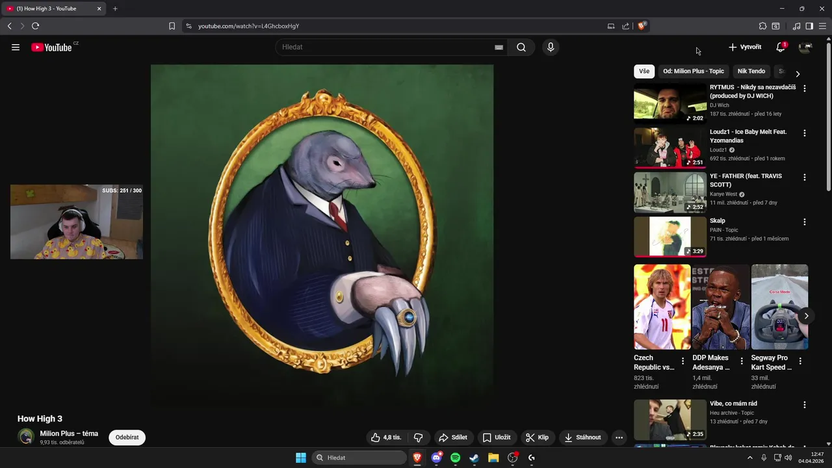
Task: Click the Sdílet share button
Action: coord(453,437)
